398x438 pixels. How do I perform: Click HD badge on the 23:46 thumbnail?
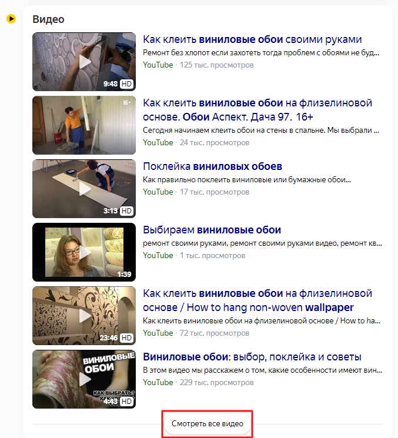pyautogui.click(x=126, y=338)
